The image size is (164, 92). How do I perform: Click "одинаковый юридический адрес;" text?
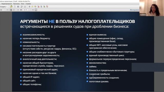click(x=40, y=70)
